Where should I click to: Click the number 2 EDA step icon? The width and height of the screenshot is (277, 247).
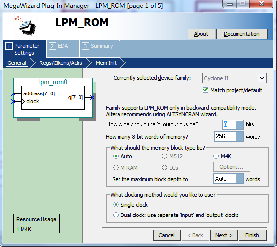click(x=52, y=46)
